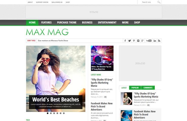Click the Wallpaper Ad top link
The image size is (187, 121).
click(57, 2)
